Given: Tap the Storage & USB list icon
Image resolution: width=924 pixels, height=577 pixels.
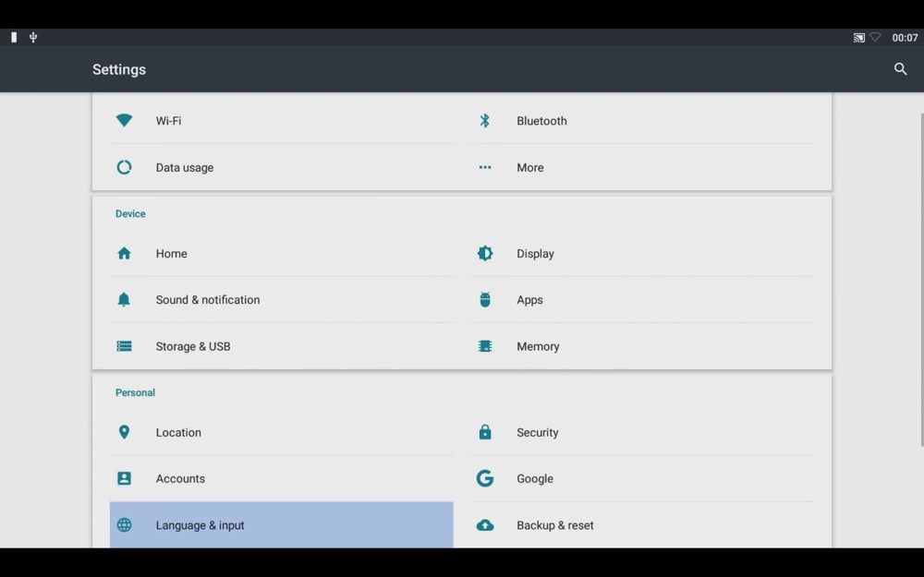Looking at the screenshot, I should [x=124, y=346].
